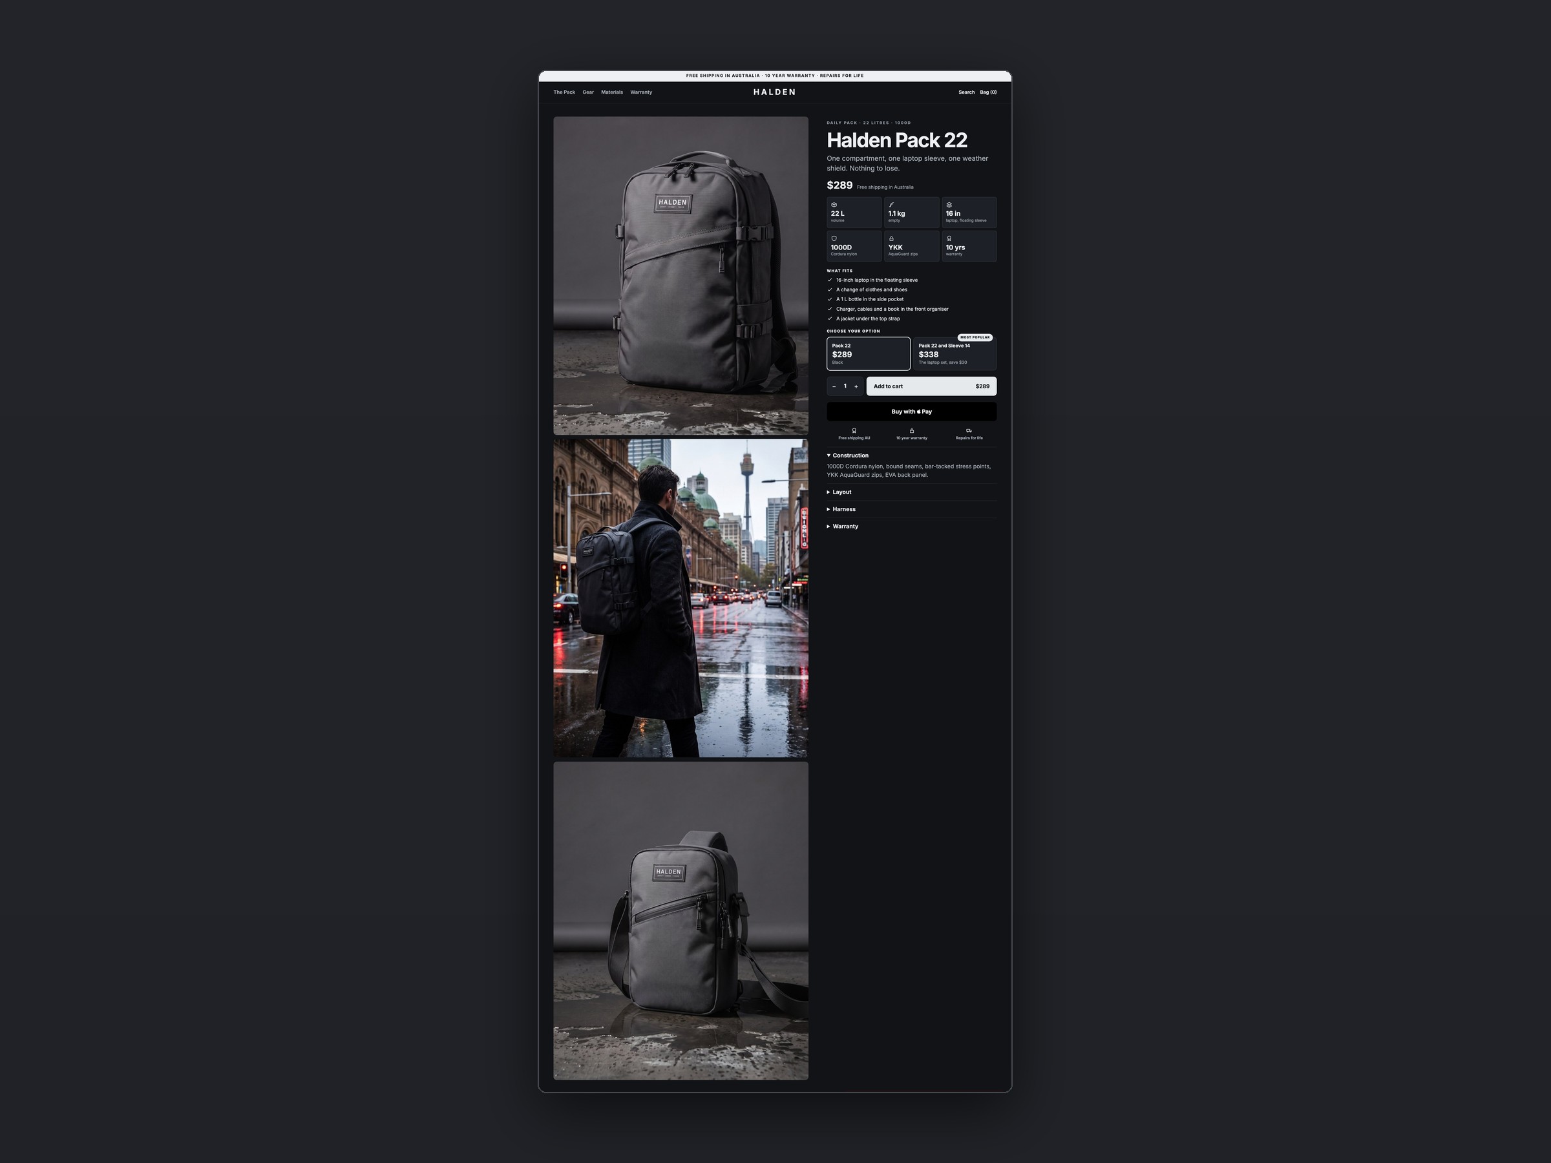Click checkmark beside change of clothes item
This screenshot has height=1163, width=1551.
click(830, 289)
